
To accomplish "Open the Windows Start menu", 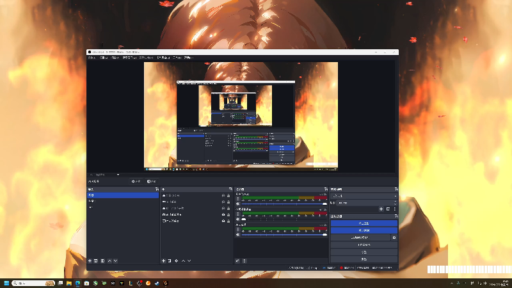I will click(6, 283).
